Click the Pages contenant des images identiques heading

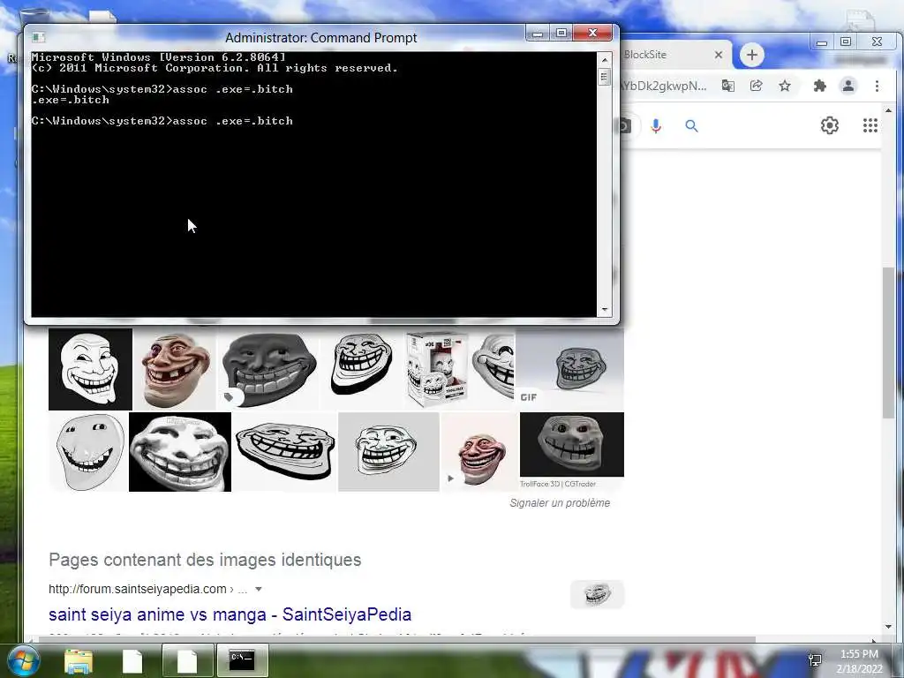pos(205,560)
